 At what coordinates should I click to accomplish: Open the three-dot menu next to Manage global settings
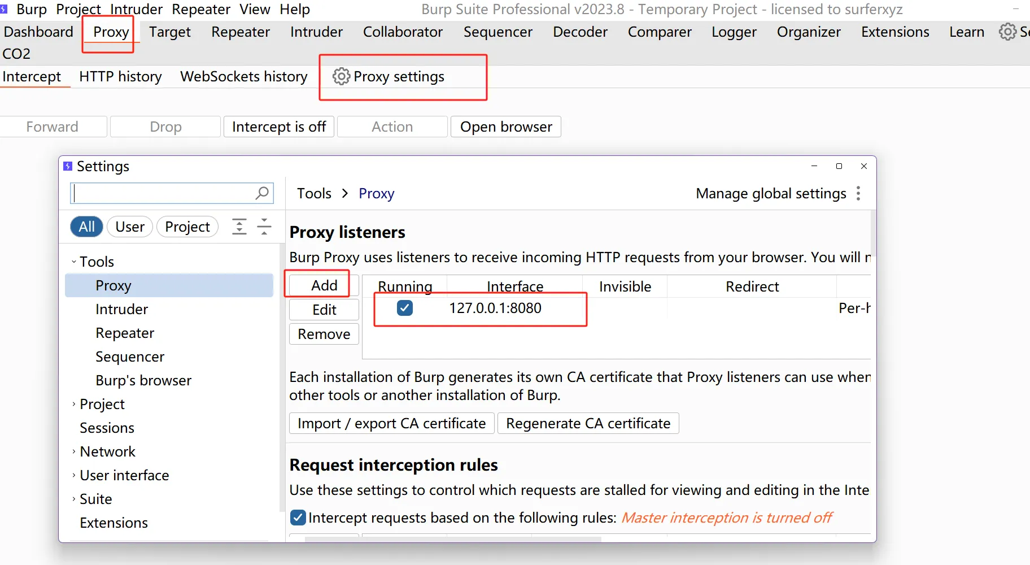point(858,193)
